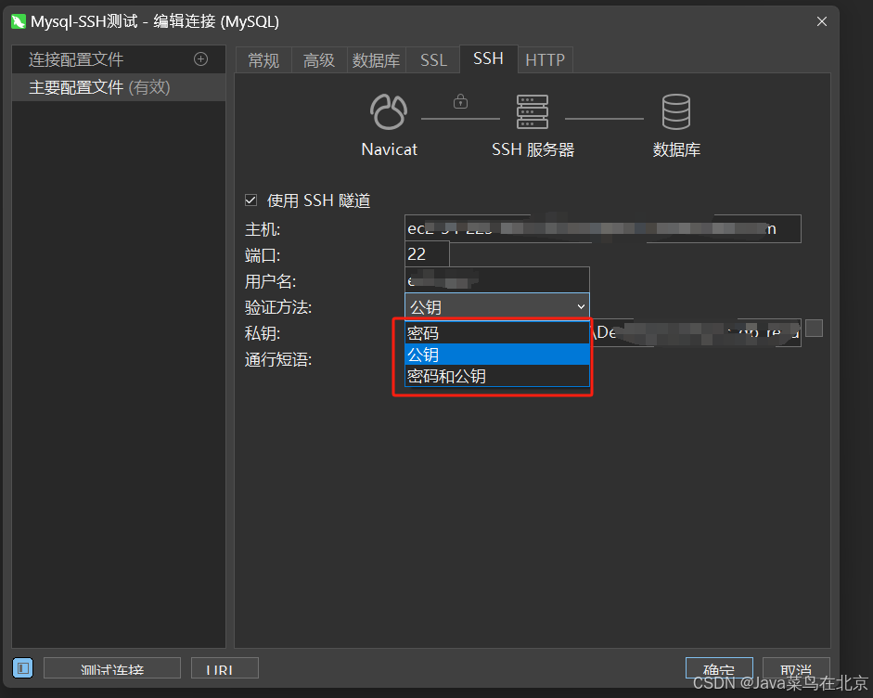Toggle the profile sidebar panel icon

(23, 667)
